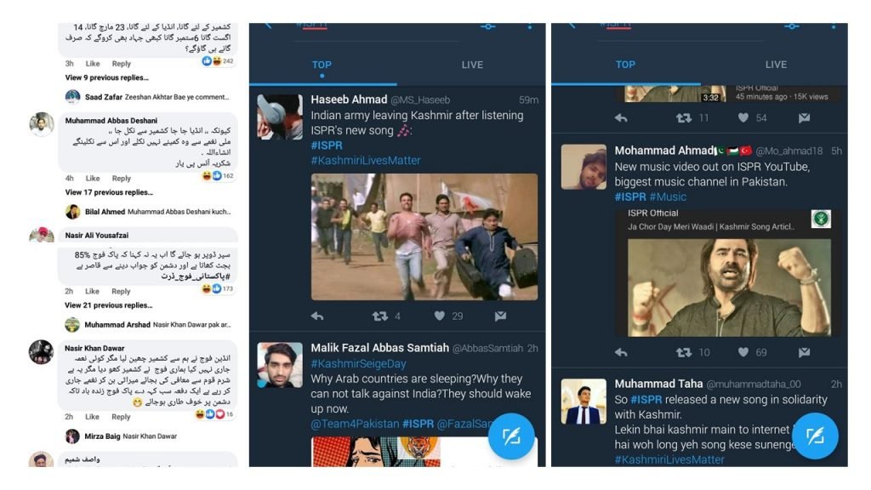
Task: Reply to Nasir Khan Dawar's comment
Action: 121,417
